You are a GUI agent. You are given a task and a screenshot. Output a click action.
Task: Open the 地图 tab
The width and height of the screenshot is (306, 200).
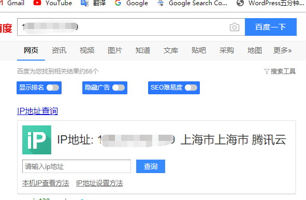tap(254, 50)
